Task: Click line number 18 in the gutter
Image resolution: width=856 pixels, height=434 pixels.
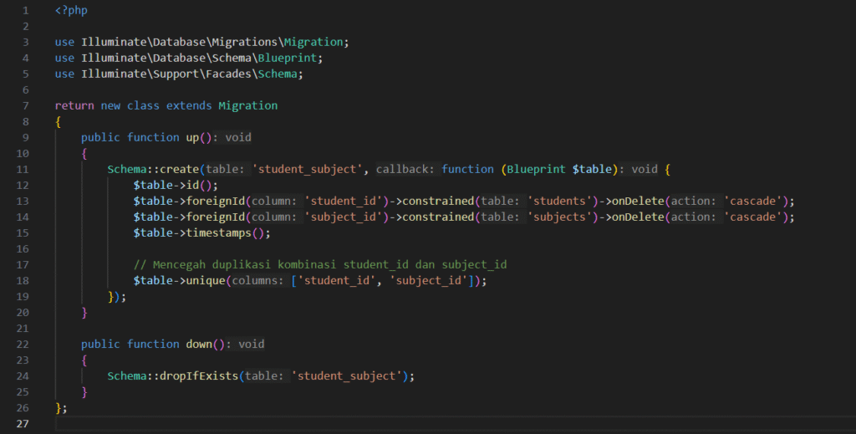Action: pyautogui.click(x=23, y=281)
